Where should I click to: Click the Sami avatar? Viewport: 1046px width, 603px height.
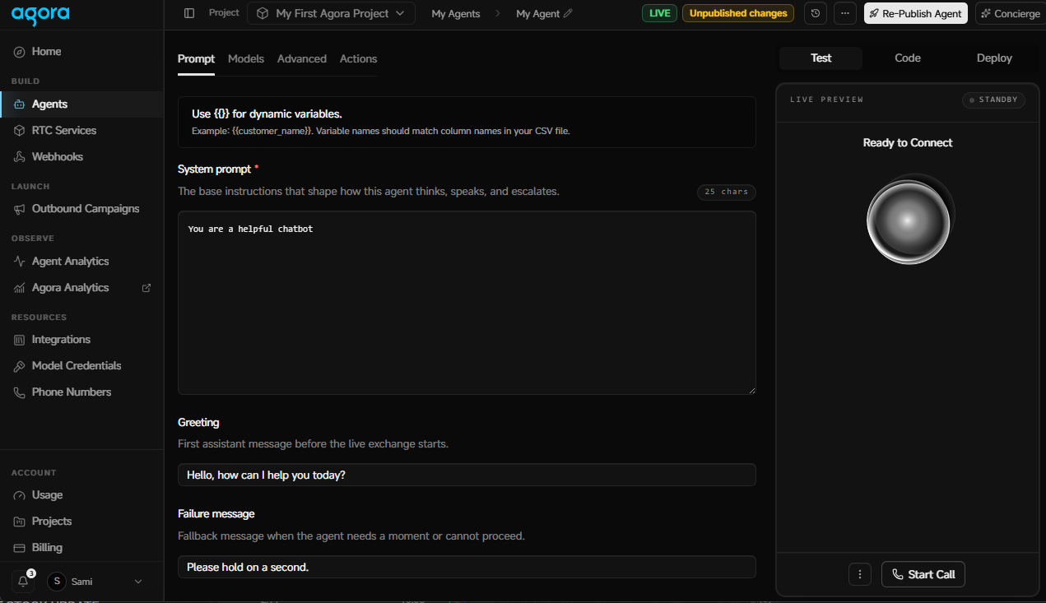click(x=56, y=582)
